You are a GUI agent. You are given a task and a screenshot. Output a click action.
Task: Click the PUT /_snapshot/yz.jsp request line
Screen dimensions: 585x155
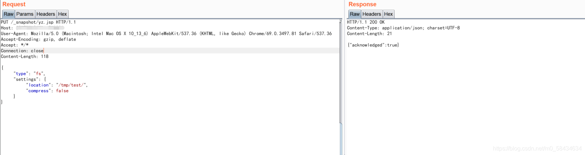click(38, 22)
